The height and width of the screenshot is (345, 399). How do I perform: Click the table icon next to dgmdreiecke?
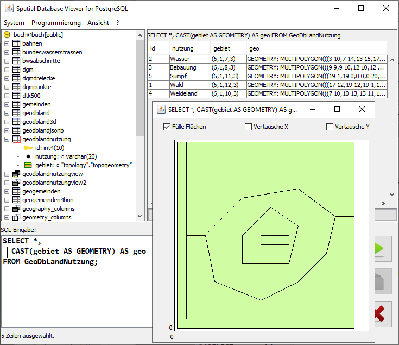click(x=16, y=78)
